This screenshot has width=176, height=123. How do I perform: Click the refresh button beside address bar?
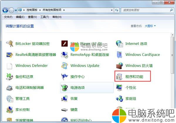coord(117,10)
